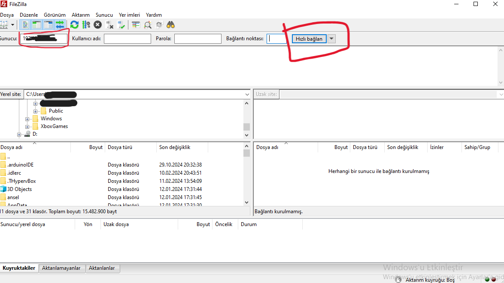Sort local files by Son değişiklik

[182, 147]
